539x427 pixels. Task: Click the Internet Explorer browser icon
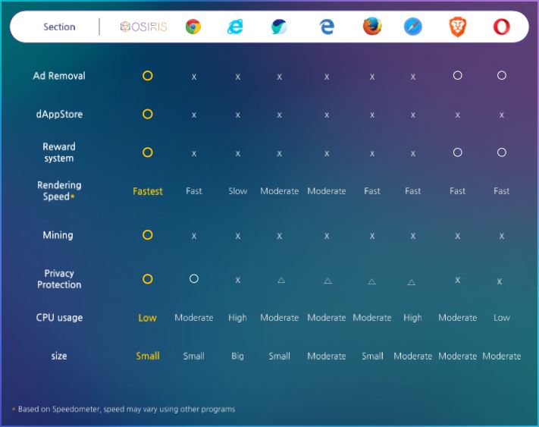(235, 27)
